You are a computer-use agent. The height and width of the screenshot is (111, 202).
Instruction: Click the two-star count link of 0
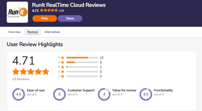101,72
